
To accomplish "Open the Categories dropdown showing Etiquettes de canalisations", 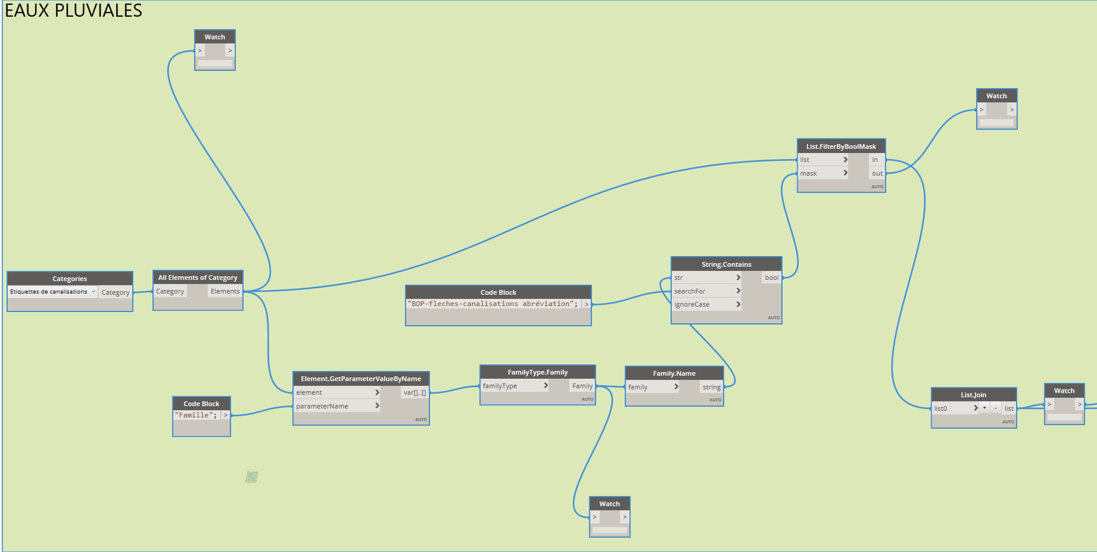I will click(x=52, y=292).
